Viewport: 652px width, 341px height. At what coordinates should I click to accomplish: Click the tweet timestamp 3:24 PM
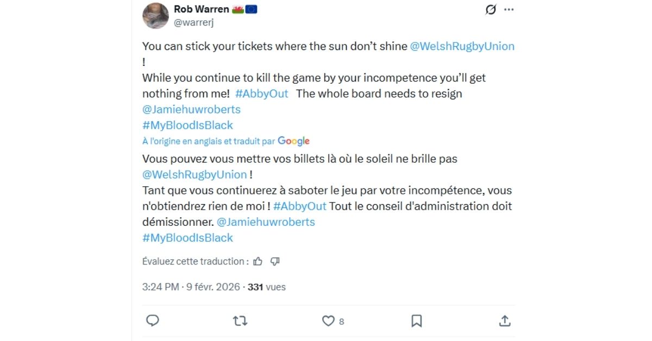point(160,287)
